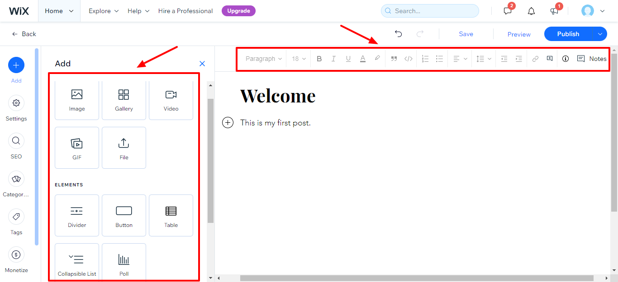The width and height of the screenshot is (618, 282).
Task: Open Publish options dropdown arrow
Action: click(600, 34)
